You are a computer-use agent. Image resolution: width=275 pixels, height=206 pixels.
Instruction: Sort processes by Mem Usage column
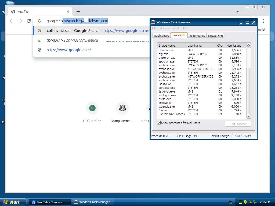click(x=235, y=46)
